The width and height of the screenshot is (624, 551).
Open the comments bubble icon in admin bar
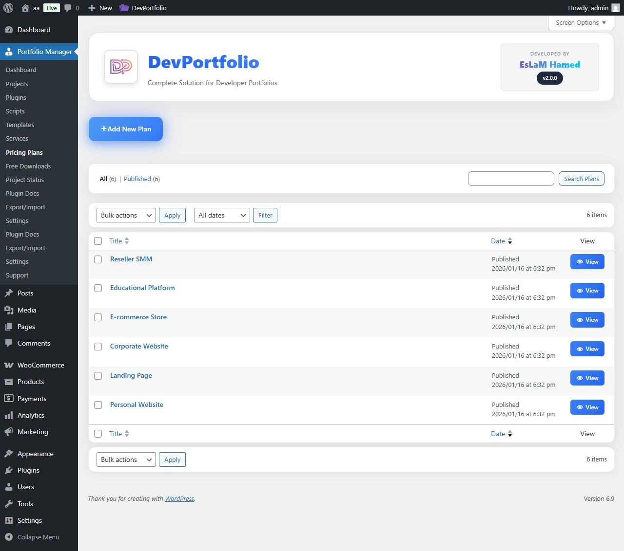pyautogui.click(x=68, y=8)
